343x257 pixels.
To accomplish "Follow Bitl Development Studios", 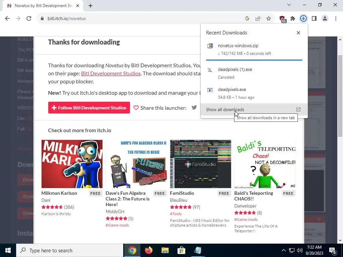I will point(89,108).
